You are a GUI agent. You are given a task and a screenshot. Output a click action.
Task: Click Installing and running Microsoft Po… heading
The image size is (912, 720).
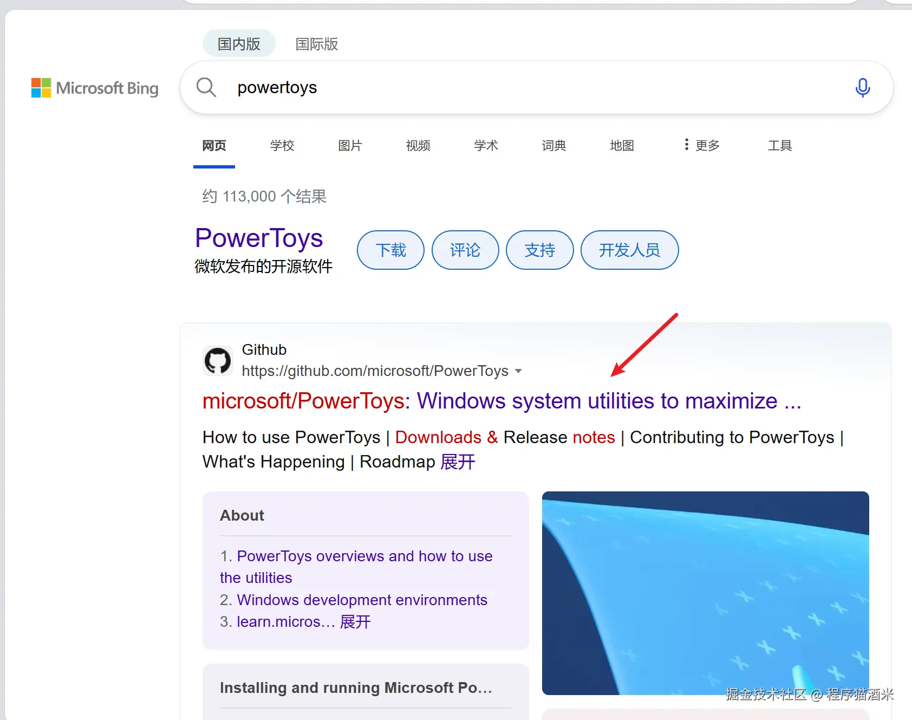pyautogui.click(x=356, y=688)
